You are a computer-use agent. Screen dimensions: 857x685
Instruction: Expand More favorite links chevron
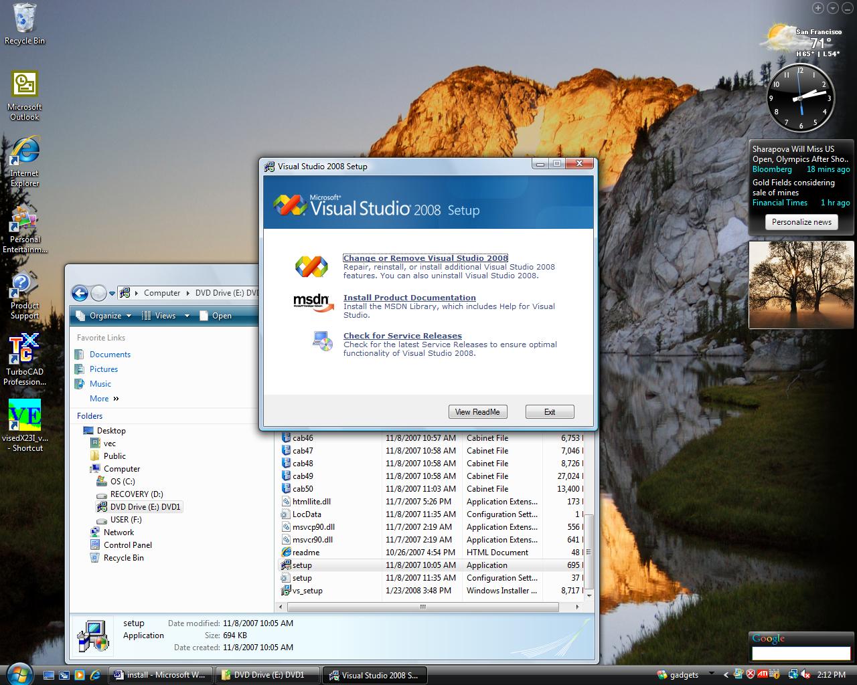(116, 399)
